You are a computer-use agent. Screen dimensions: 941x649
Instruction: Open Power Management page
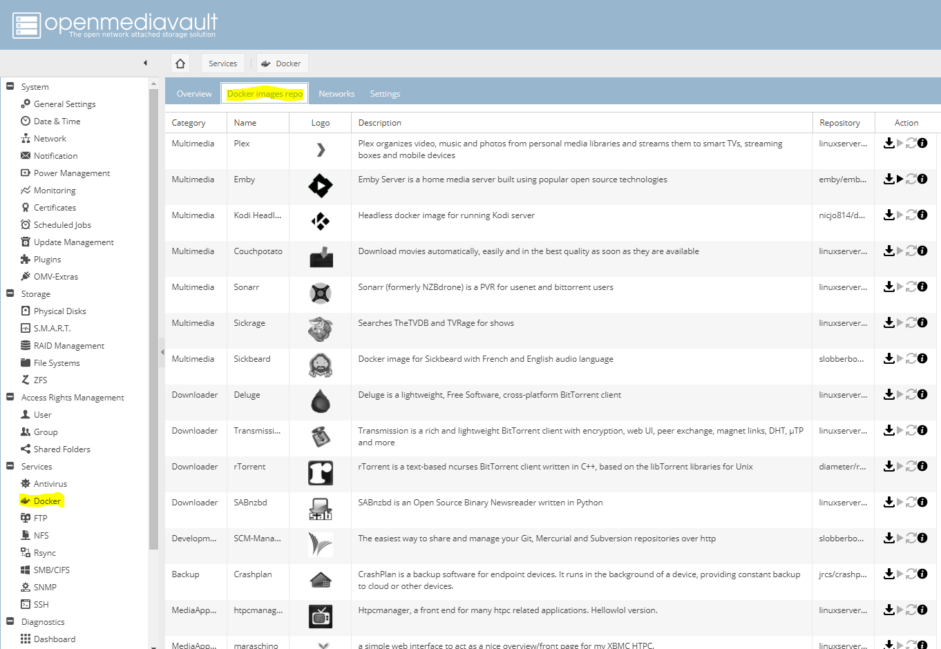72,173
